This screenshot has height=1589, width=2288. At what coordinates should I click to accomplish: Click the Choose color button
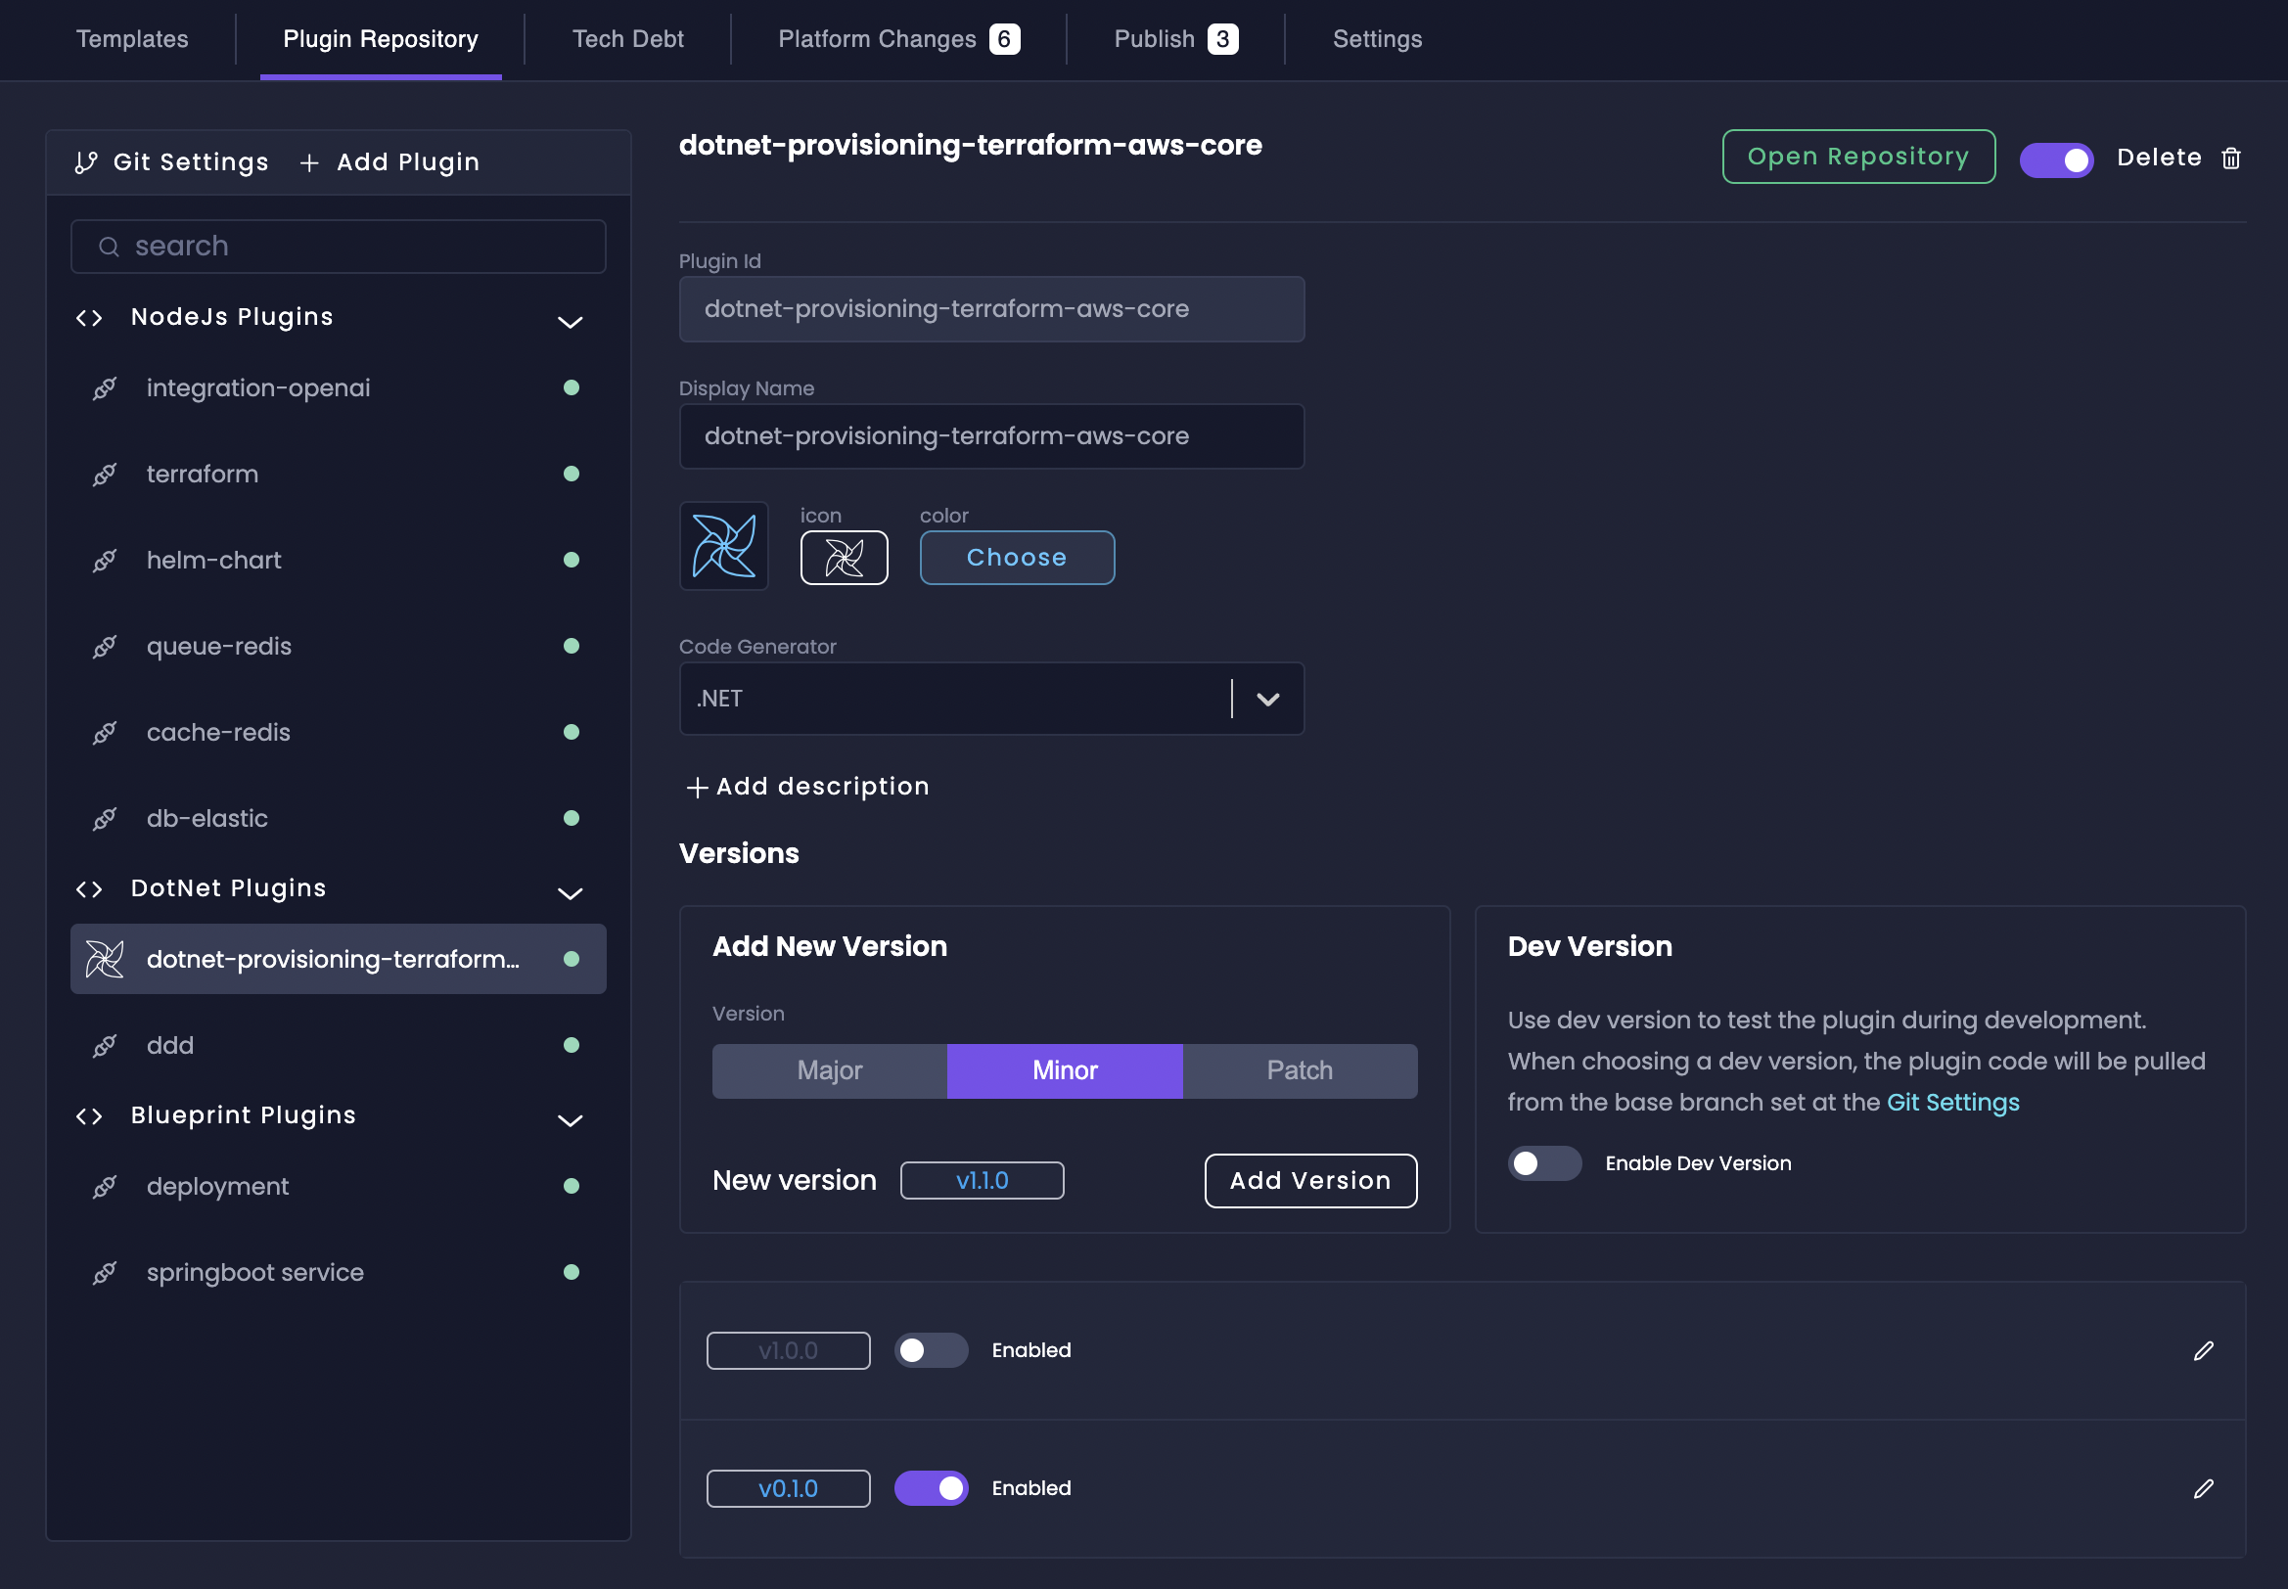(x=1016, y=558)
